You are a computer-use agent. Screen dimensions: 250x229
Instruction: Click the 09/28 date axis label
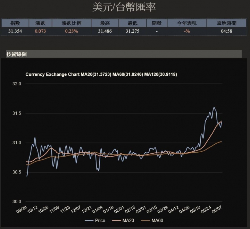point(22,209)
